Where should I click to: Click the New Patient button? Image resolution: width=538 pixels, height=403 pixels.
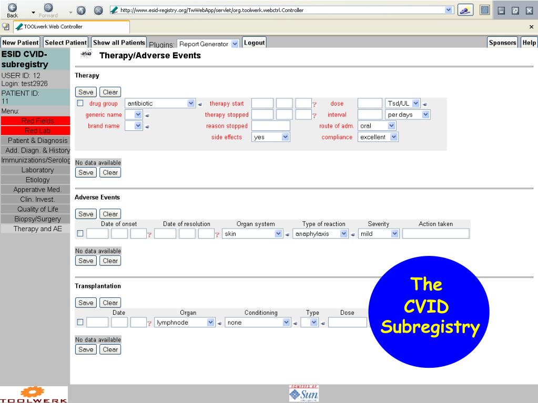[20, 43]
